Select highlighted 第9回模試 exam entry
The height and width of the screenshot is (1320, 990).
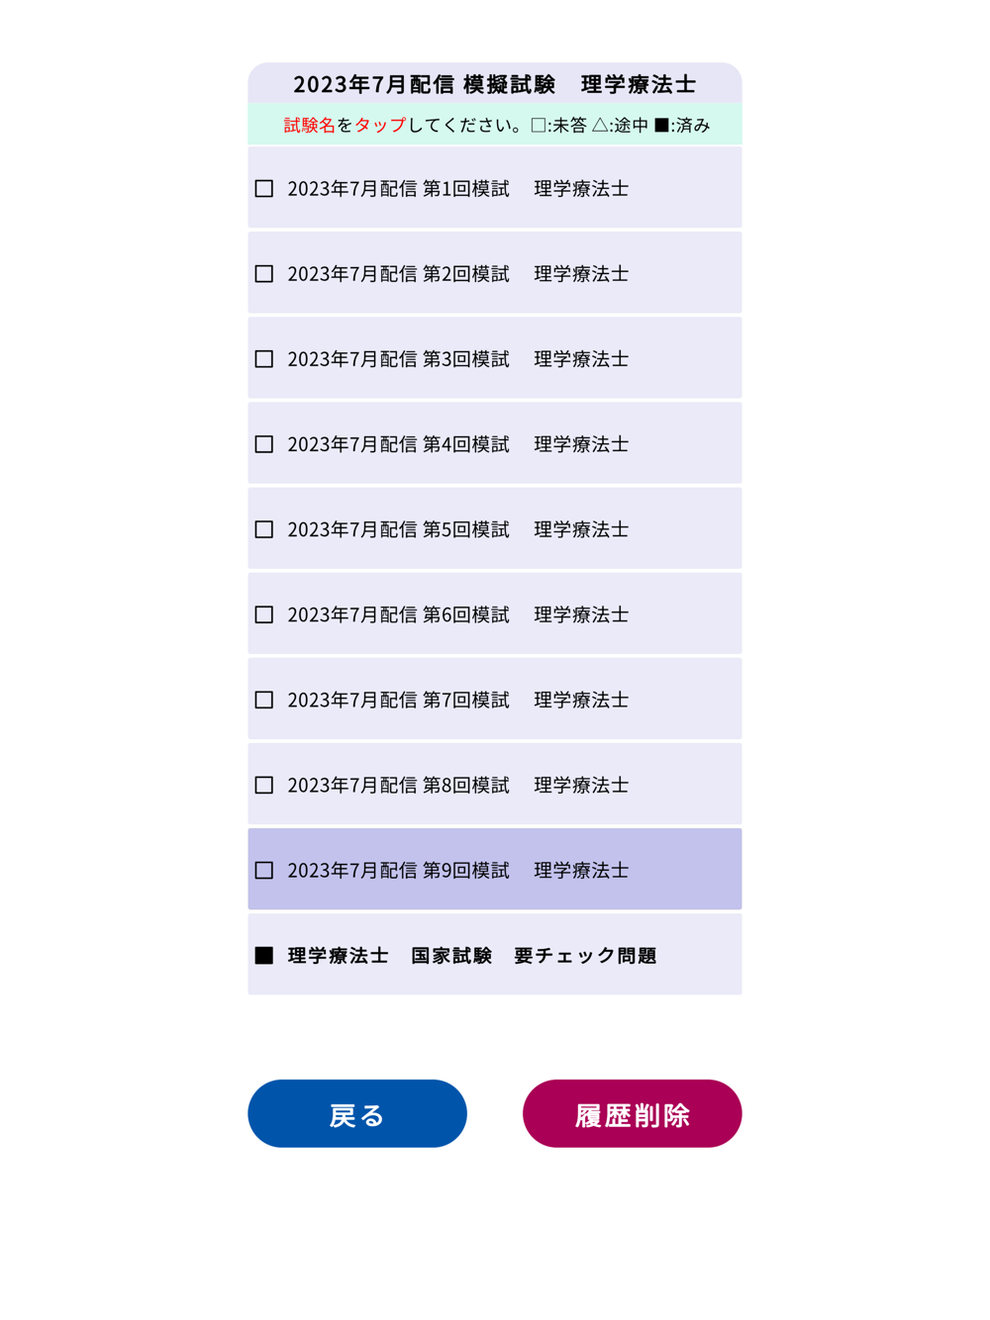[x=495, y=869]
